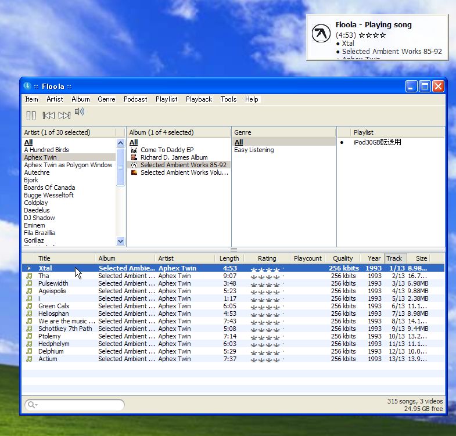456x436 pixels.
Task: Sort songs by the Playcount column header
Action: pos(308,258)
